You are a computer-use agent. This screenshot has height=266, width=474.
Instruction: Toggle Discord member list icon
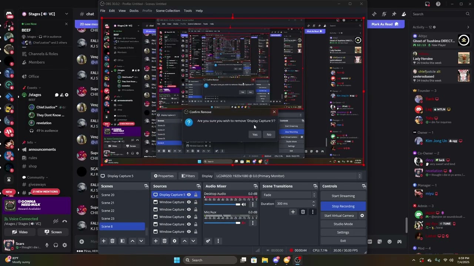coord(404,14)
